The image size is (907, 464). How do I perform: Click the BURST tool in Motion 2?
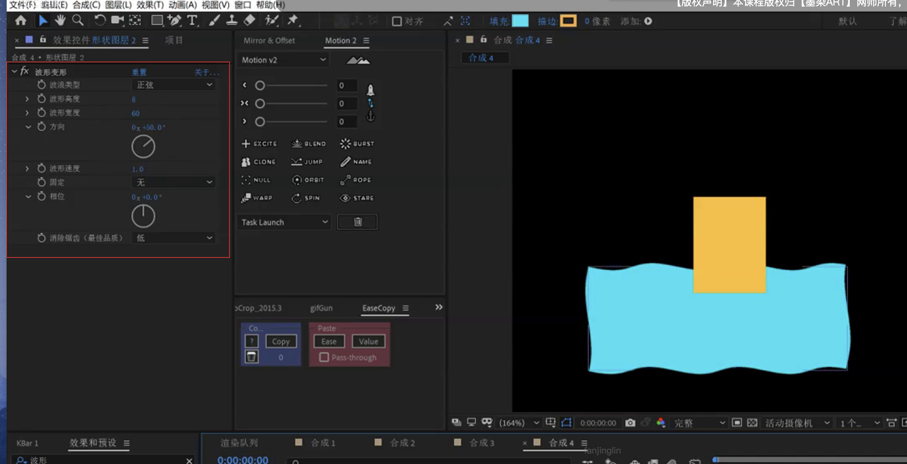click(357, 143)
